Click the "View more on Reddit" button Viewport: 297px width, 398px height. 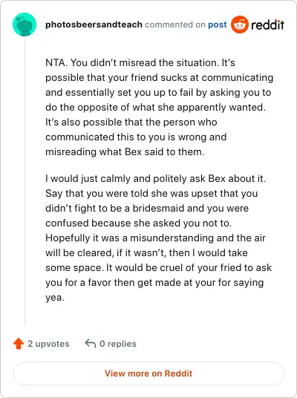tap(148, 373)
